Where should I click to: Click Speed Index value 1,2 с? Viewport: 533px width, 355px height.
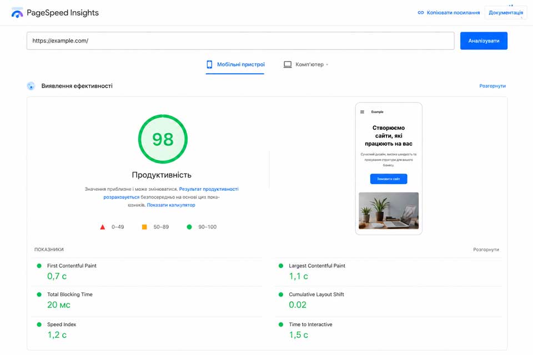click(57, 334)
